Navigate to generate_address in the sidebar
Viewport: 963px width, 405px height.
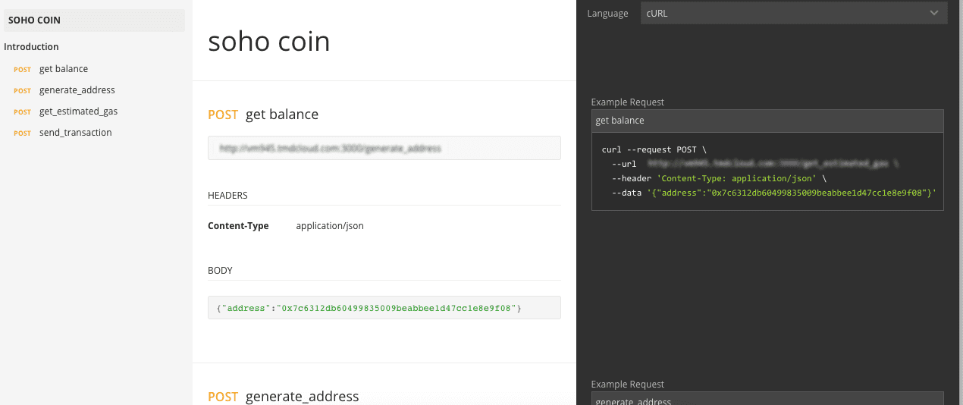[77, 90]
